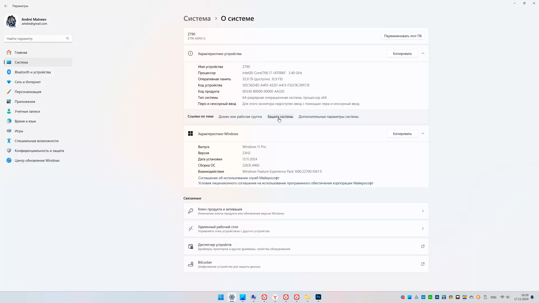Open volume speaker tray icon
Screen dimensions: 539x303
point(508,297)
